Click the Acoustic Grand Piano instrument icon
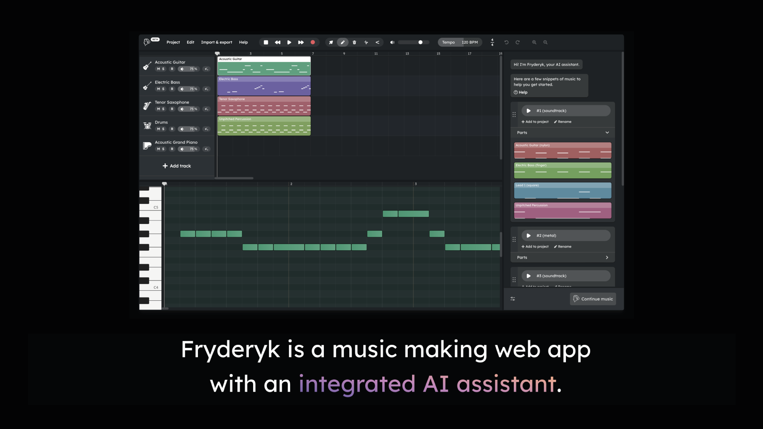The height and width of the screenshot is (429, 763). (147, 145)
